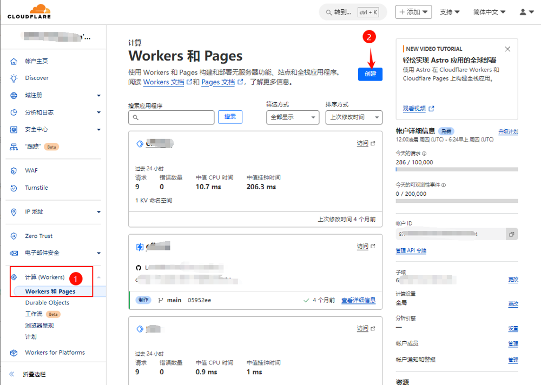541x385 pixels.
Task: Click the blue 创建 button
Action: tap(370, 74)
